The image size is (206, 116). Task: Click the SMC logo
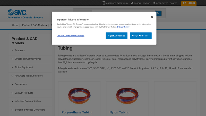17,12
